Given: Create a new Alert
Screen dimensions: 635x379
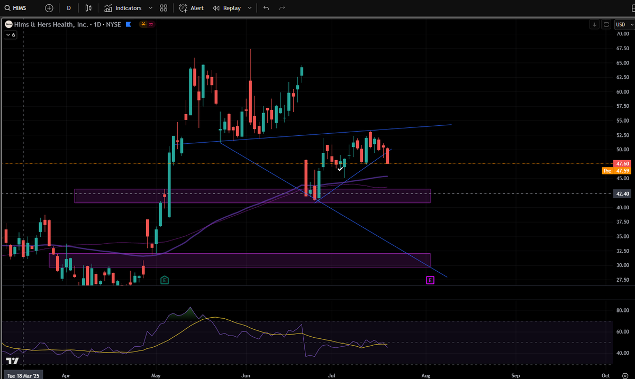Looking at the screenshot, I should pos(191,8).
